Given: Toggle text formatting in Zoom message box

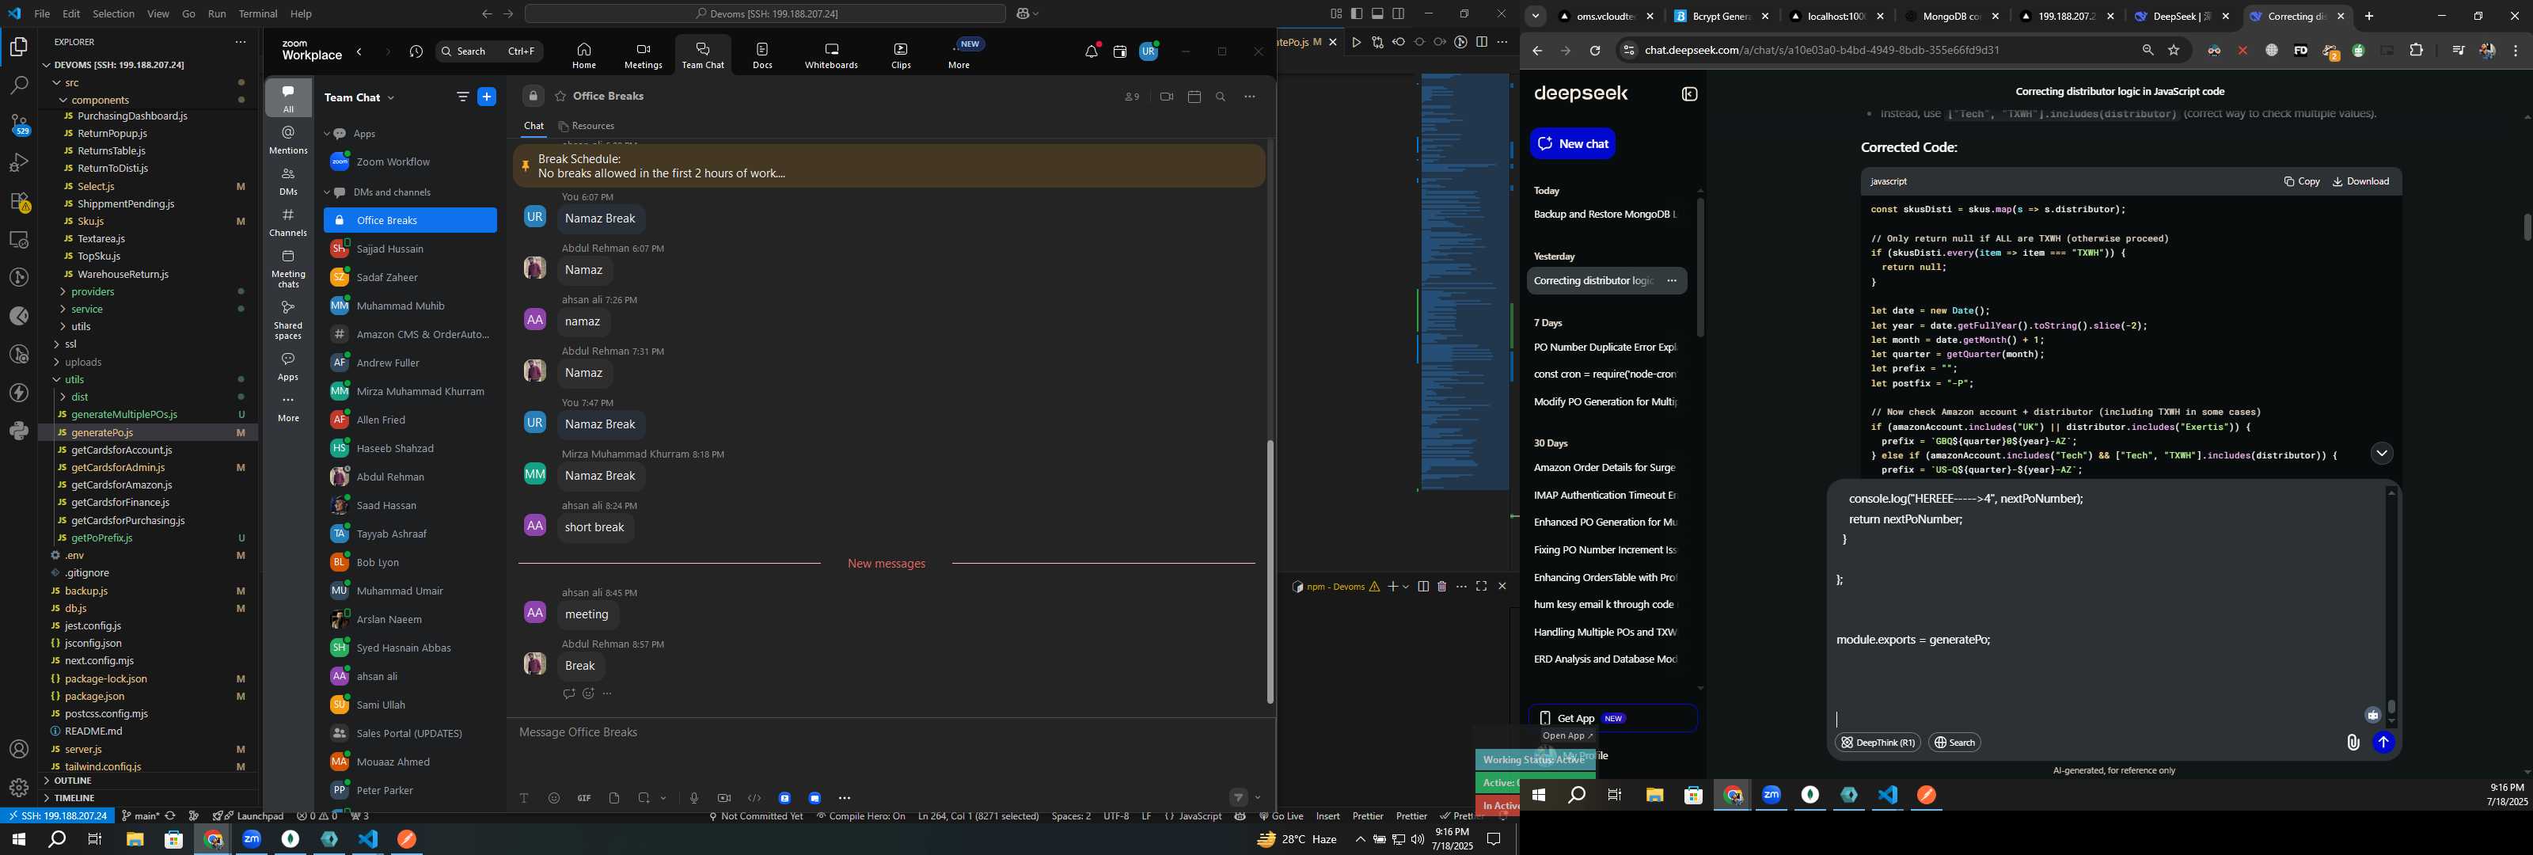Looking at the screenshot, I should click(x=524, y=798).
